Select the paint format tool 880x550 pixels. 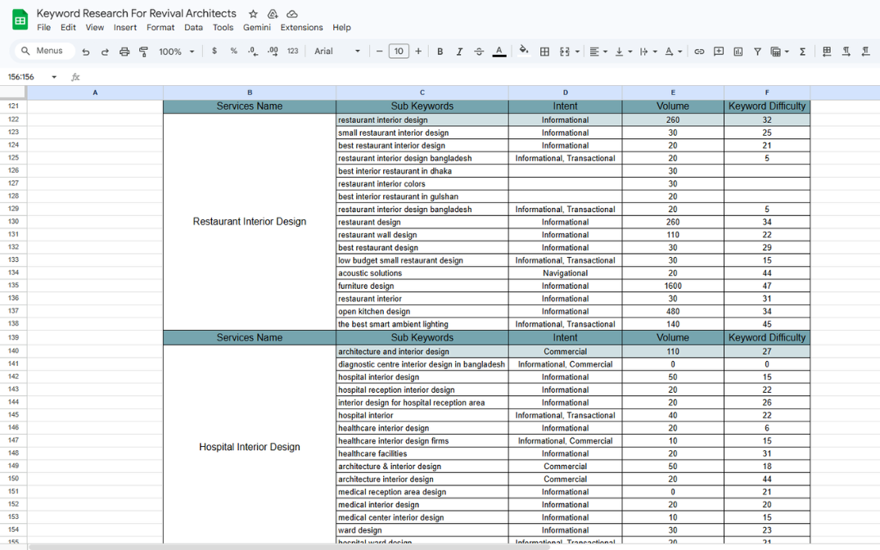coord(144,52)
